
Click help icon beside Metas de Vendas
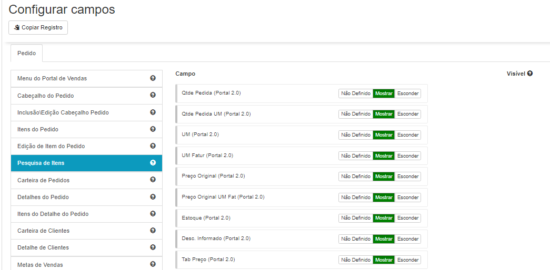(153, 264)
